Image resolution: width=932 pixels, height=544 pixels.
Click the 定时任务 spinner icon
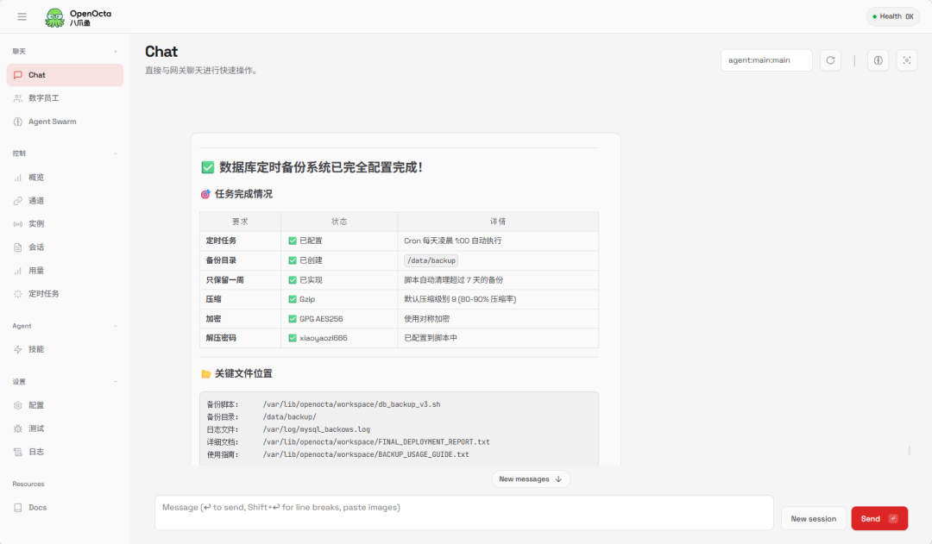click(x=18, y=293)
